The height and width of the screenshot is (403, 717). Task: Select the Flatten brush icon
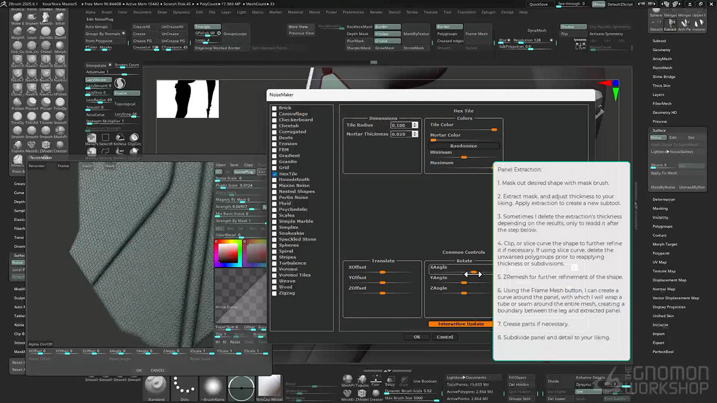pyautogui.click(x=17, y=101)
